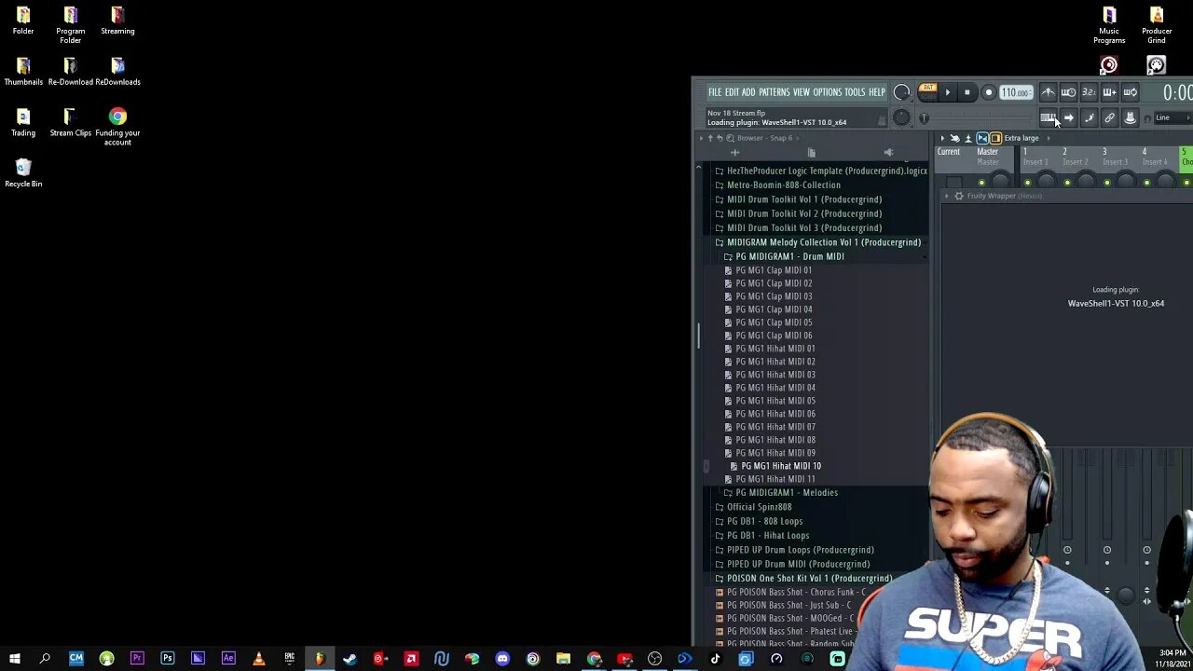Open the Fruity Wrapper arrow menu
The width and height of the screenshot is (1193, 671).
946,196
